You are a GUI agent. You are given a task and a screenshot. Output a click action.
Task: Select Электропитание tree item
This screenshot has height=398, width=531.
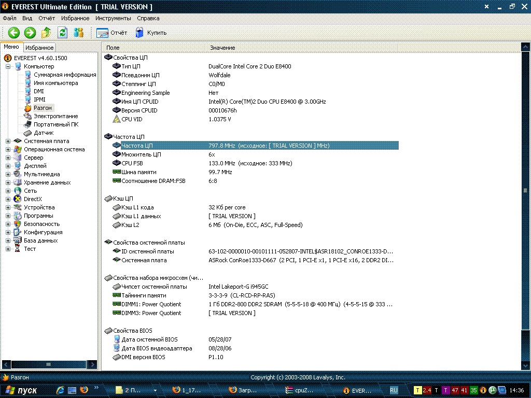pos(55,116)
